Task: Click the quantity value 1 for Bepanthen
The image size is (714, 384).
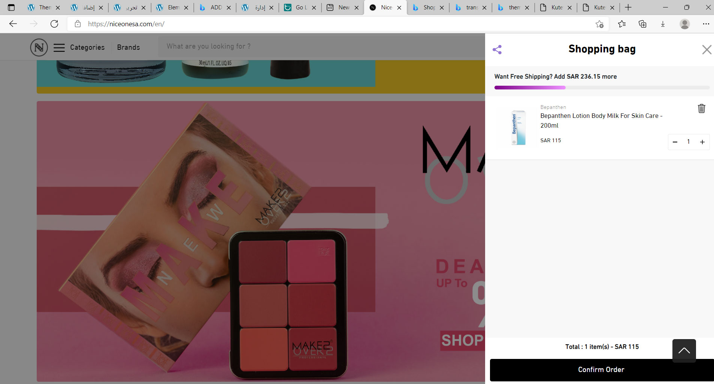Action: [x=689, y=141]
